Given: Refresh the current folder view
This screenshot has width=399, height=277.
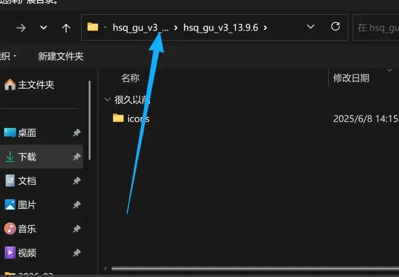Looking at the screenshot, I should coord(335,27).
